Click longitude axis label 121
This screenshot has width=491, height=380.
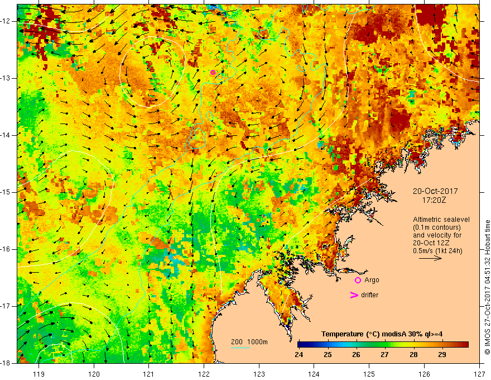pos(149,374)
